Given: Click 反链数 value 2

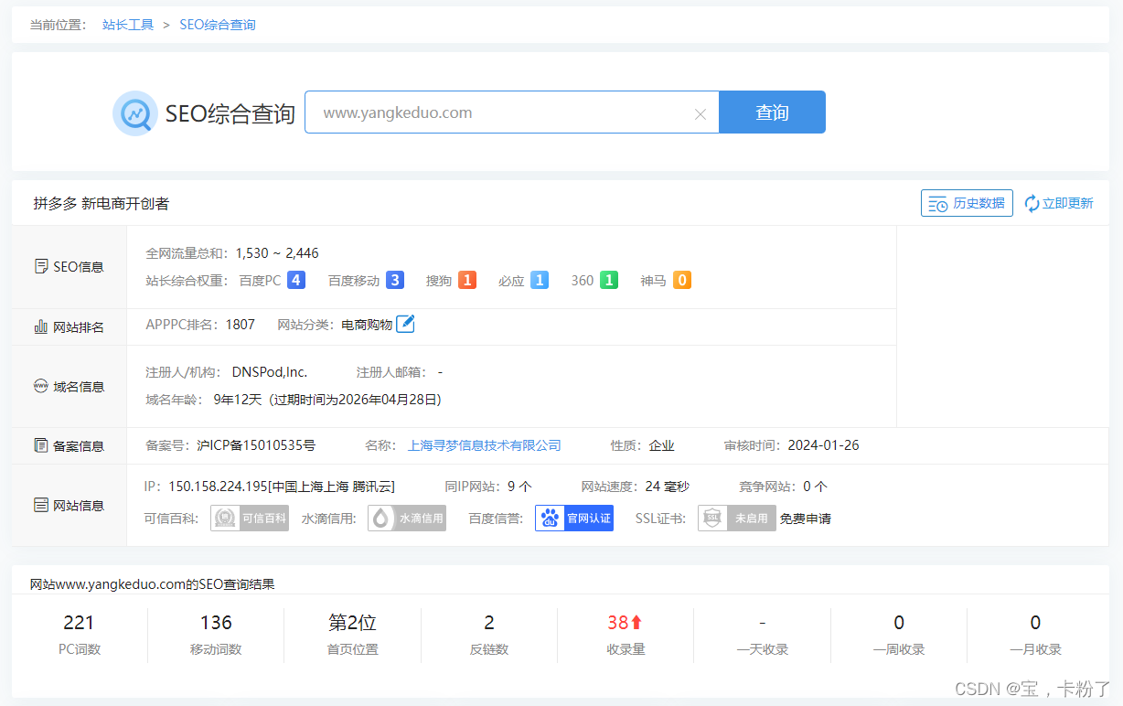Looking at the screenshot, I should [x=489, y=623].
